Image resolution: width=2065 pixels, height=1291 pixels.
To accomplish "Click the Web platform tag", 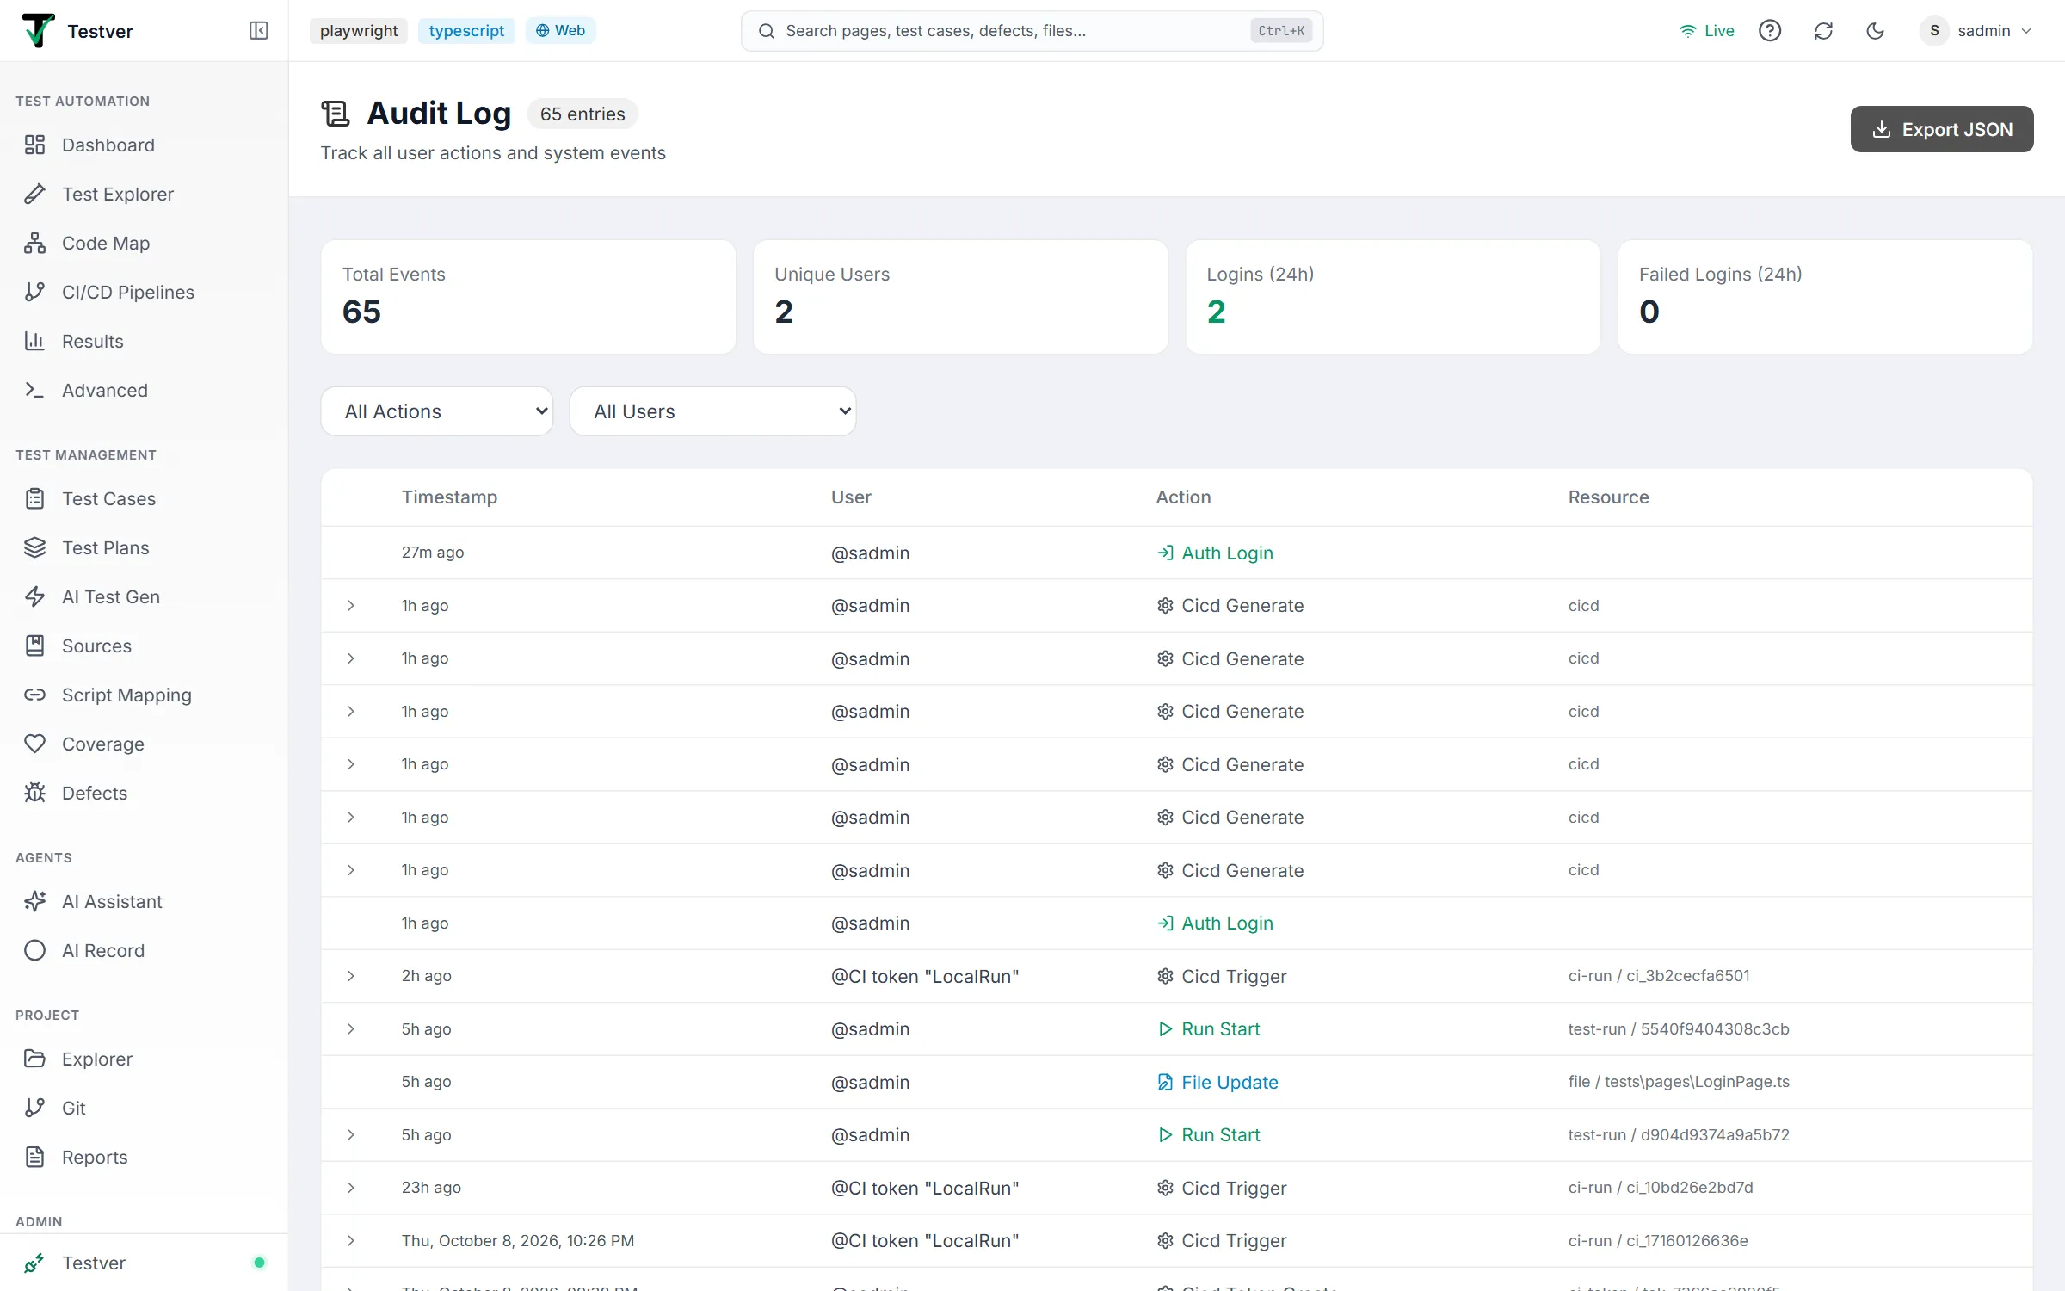I will [x=560, y=31].
